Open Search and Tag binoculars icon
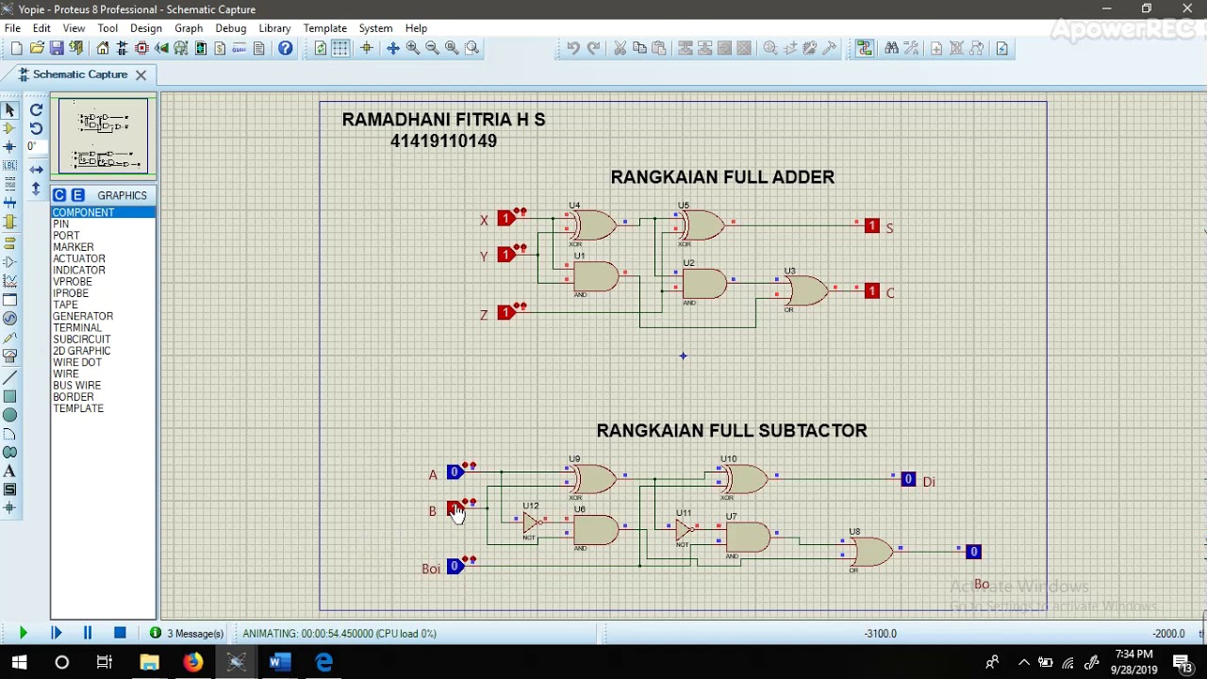Screen dimensions: 1207x679 [x=891, y=48]
